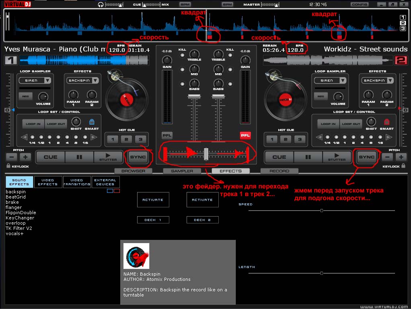Toggle left channel PFL headphone button

167,135
